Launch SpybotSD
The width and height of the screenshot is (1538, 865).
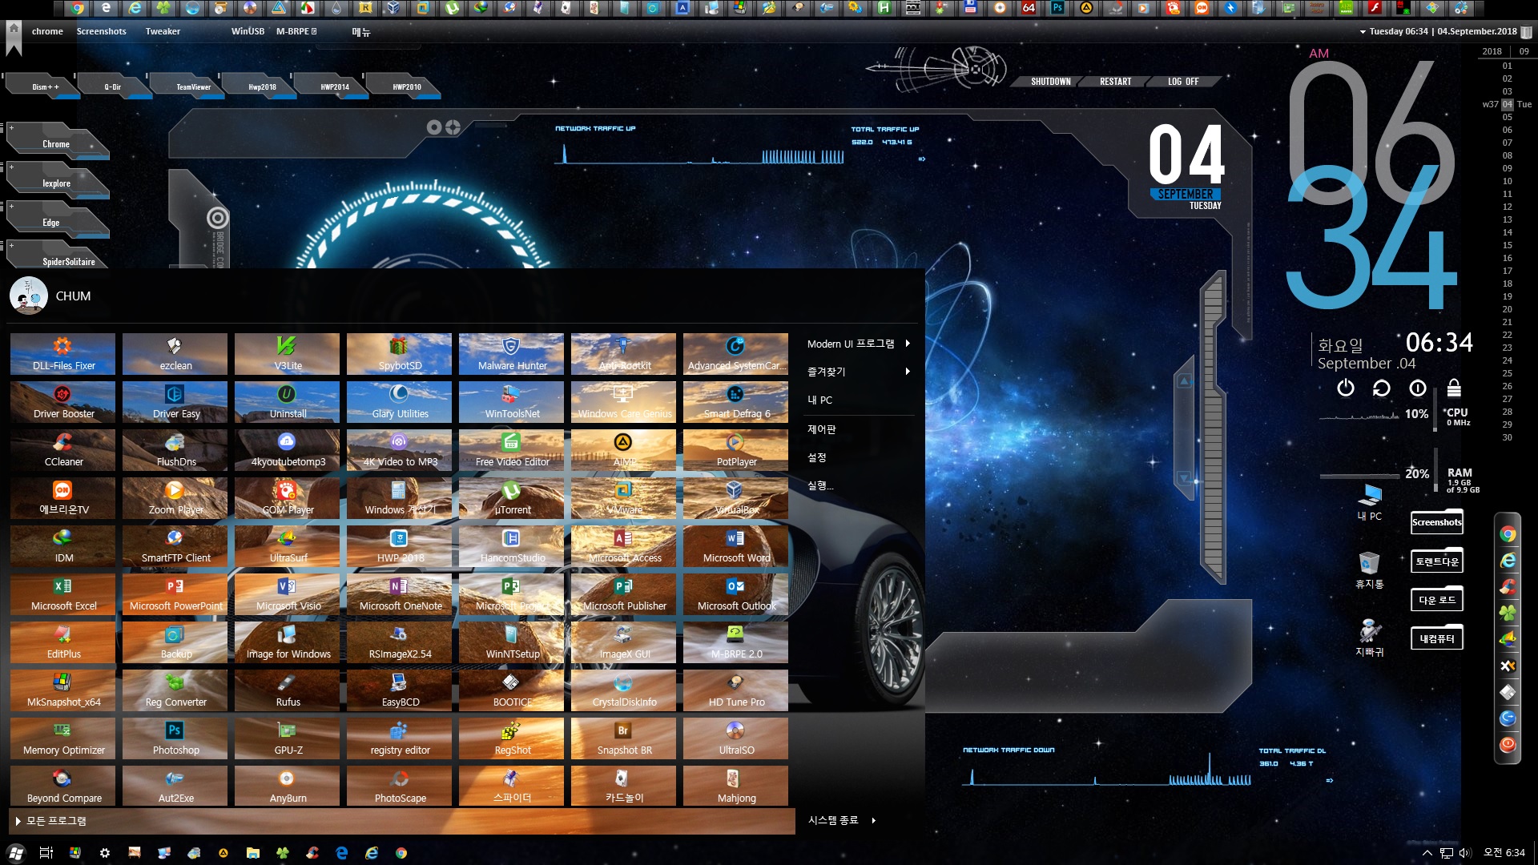click(400, 354)
